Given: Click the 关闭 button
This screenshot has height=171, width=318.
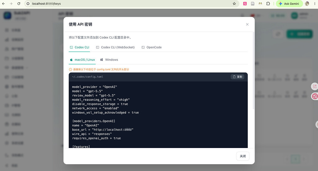Looking at the screenshot, I should (x=243, y=156).
